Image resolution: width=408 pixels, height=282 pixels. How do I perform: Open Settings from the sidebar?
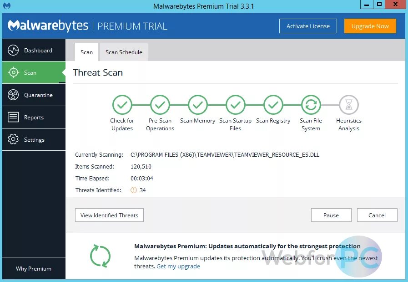tap(34, 139)
